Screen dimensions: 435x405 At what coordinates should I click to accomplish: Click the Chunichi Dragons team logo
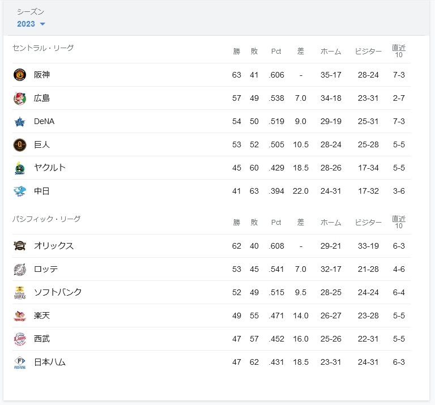point(20,191)
